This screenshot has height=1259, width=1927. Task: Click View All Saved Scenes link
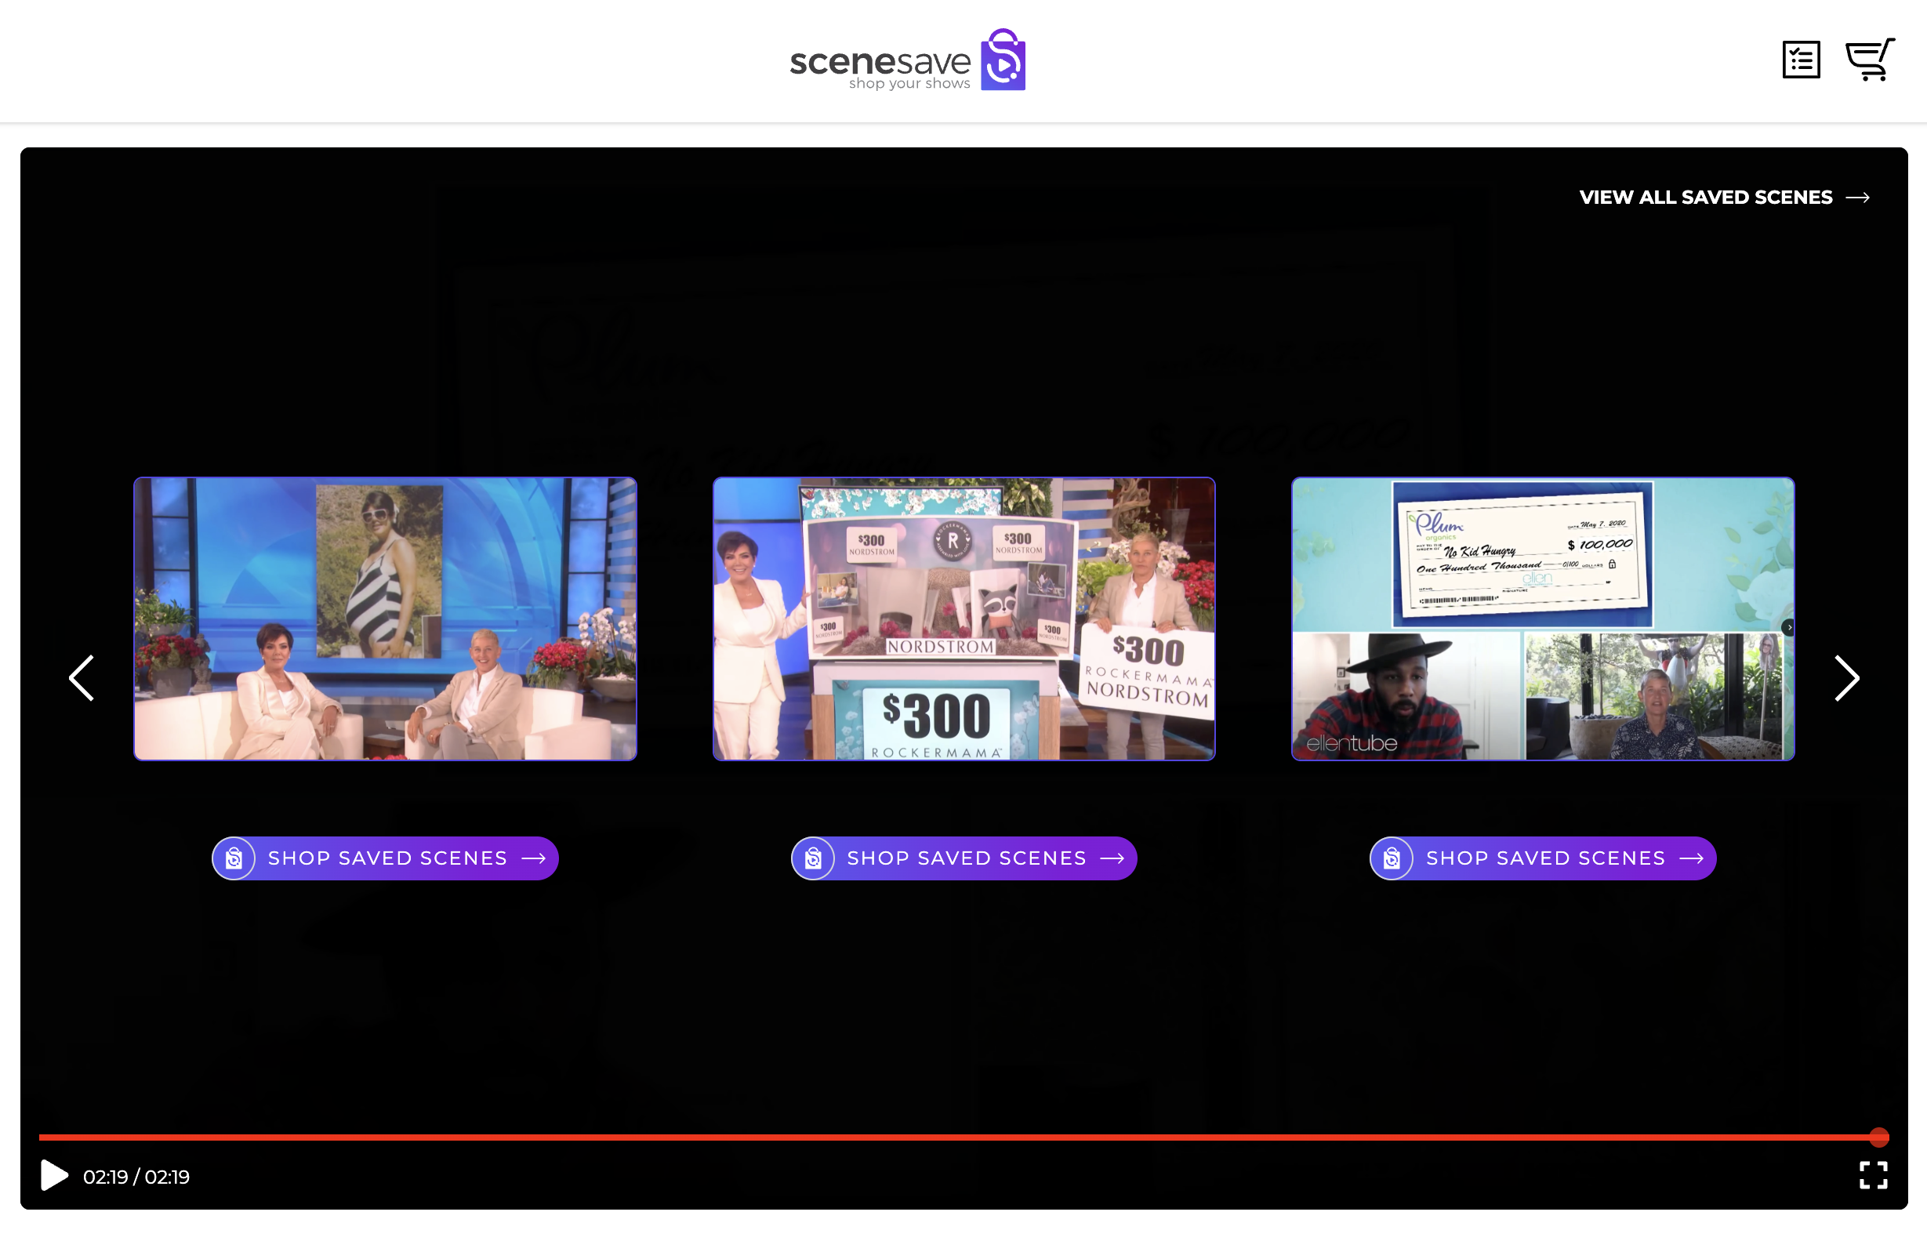[1705, 198]
